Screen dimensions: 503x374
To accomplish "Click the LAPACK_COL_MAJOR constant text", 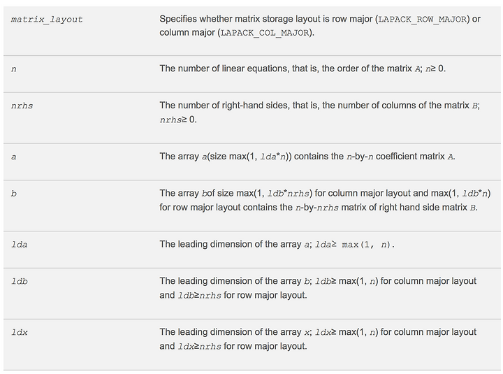I will (x=265, y=33).
